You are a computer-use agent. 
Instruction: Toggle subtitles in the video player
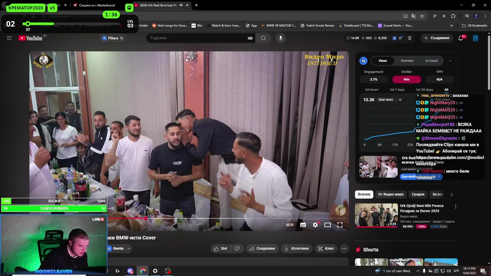click(x=303, y=225)
